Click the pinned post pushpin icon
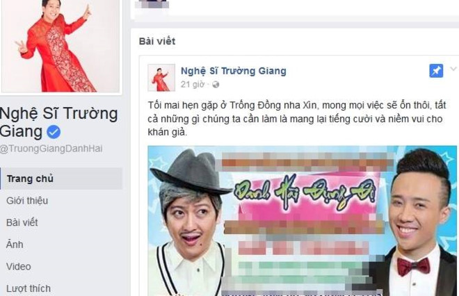The height and width of the screenshot is (296, 459). [x=436, y=71]
